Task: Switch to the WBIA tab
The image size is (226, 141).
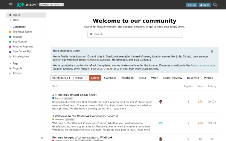Action: (155, 78)
